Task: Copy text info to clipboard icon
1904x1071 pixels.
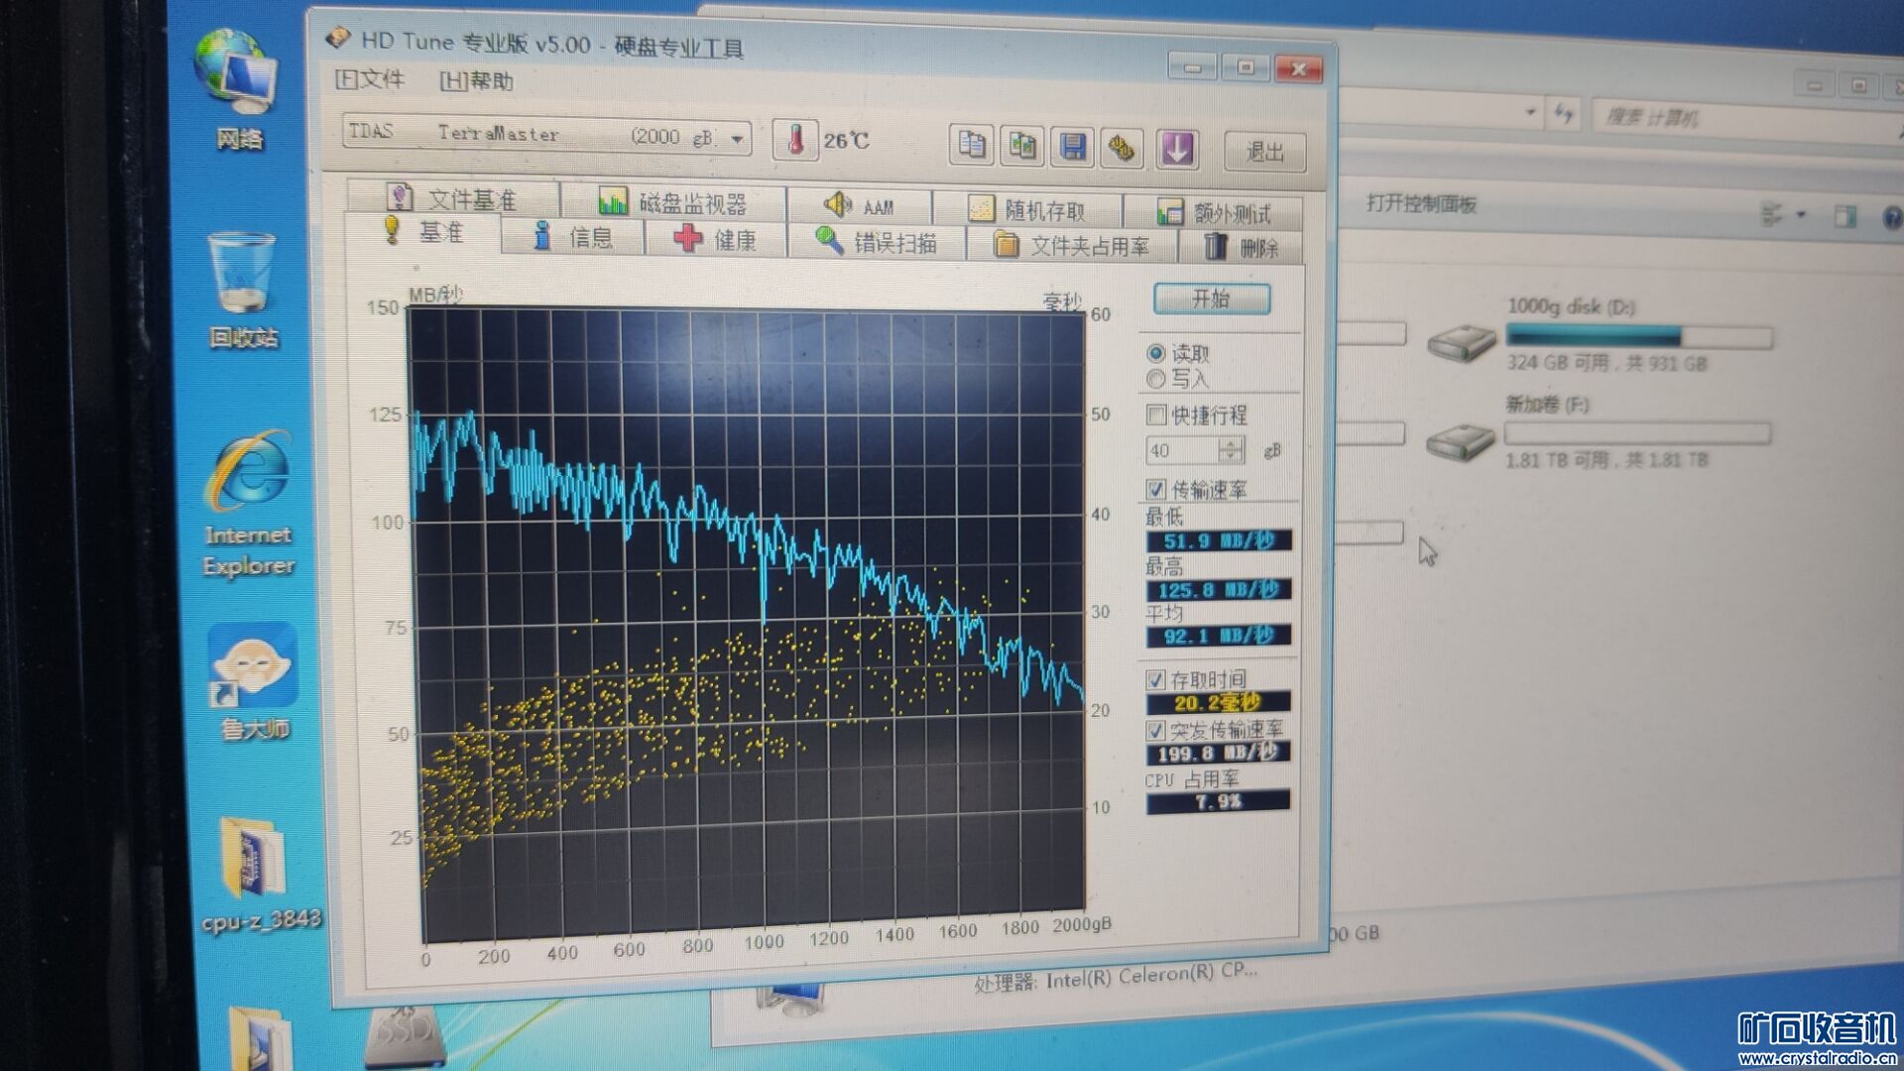Action: [x=971, y=146]
